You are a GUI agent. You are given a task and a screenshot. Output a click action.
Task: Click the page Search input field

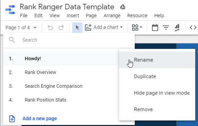(x=69, y=40)
